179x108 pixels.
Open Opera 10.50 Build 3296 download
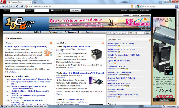click(x=119, y=61)
